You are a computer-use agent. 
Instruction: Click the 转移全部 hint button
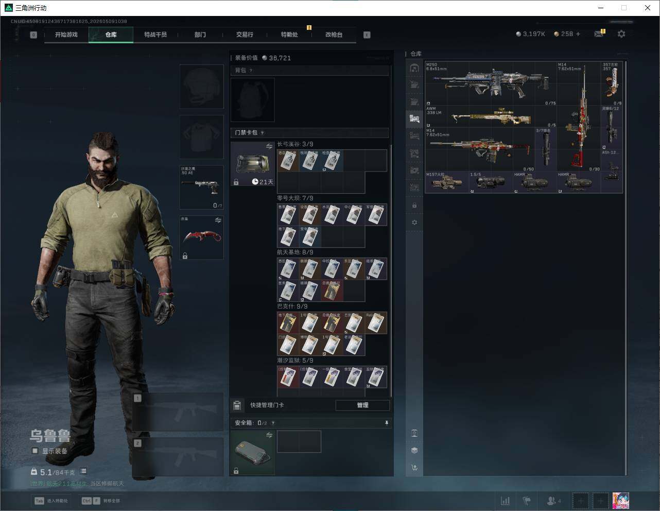point(101,501)
